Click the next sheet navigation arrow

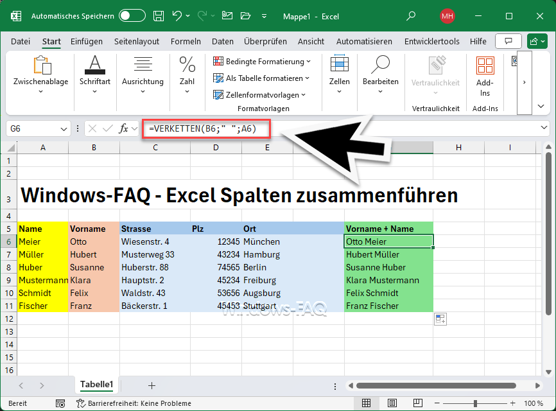coord(42,385)
